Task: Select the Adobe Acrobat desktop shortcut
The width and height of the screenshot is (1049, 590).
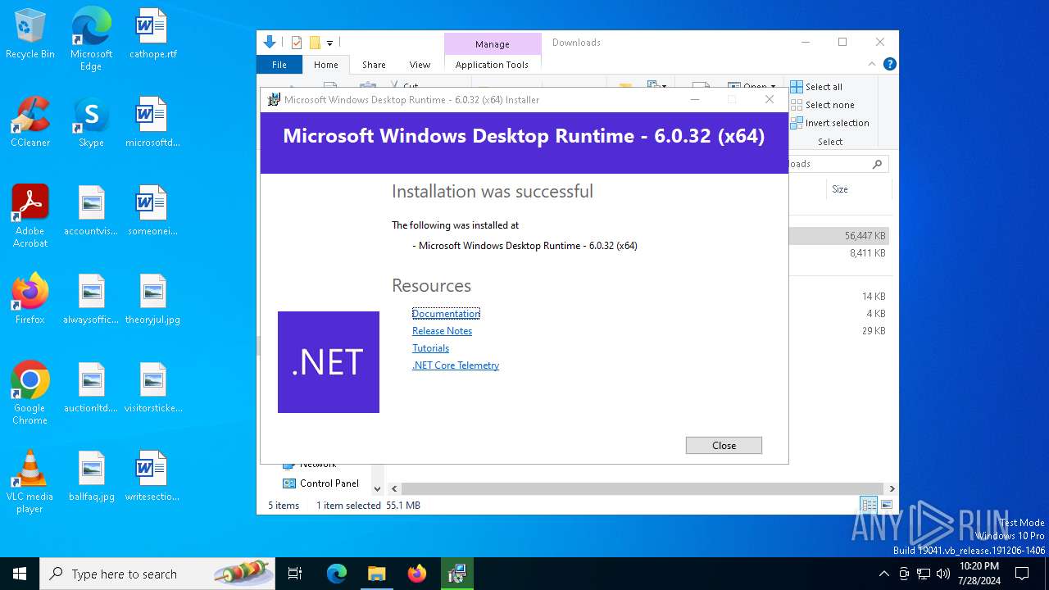Action: (x=30, y=216)
